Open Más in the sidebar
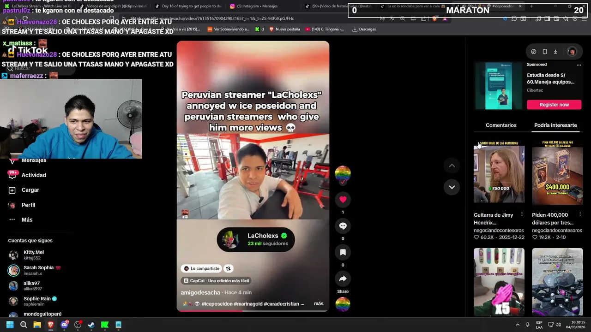Viewport: 591px width, 332px height. (27, 219)
